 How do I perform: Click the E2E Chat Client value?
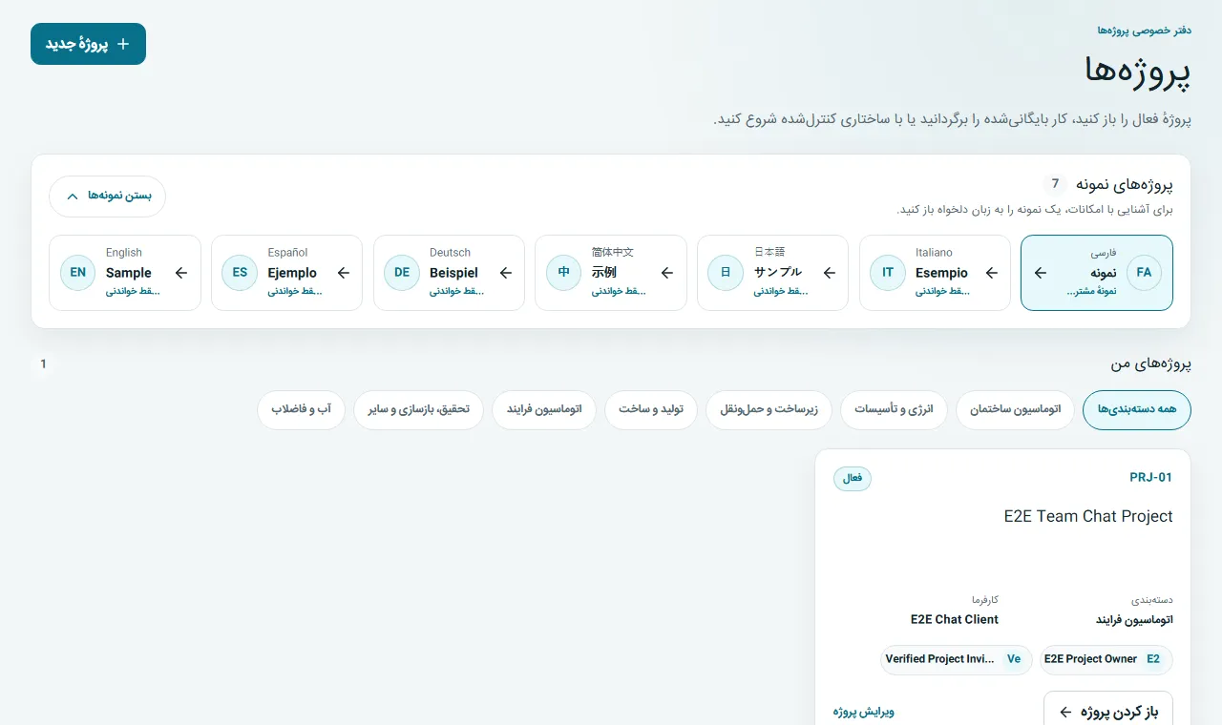(x=955, y=619)
